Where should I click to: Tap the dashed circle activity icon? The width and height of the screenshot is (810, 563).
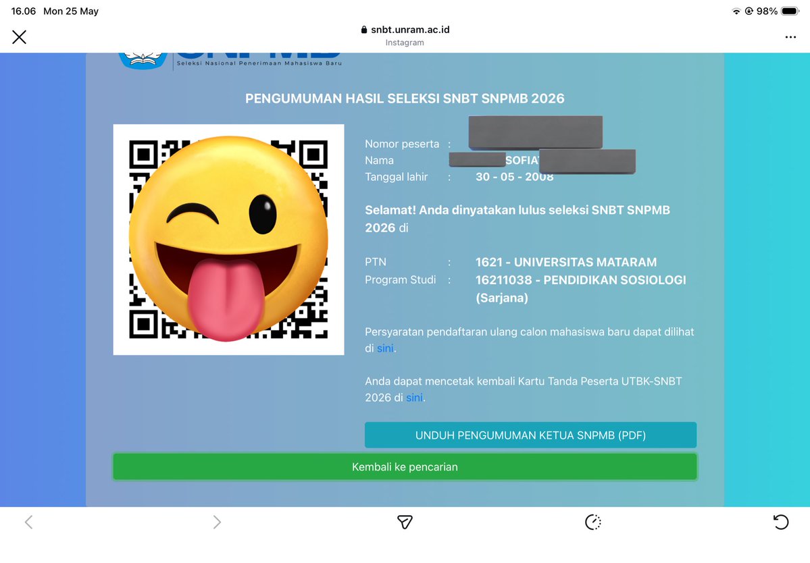click(x=593, y=522)
